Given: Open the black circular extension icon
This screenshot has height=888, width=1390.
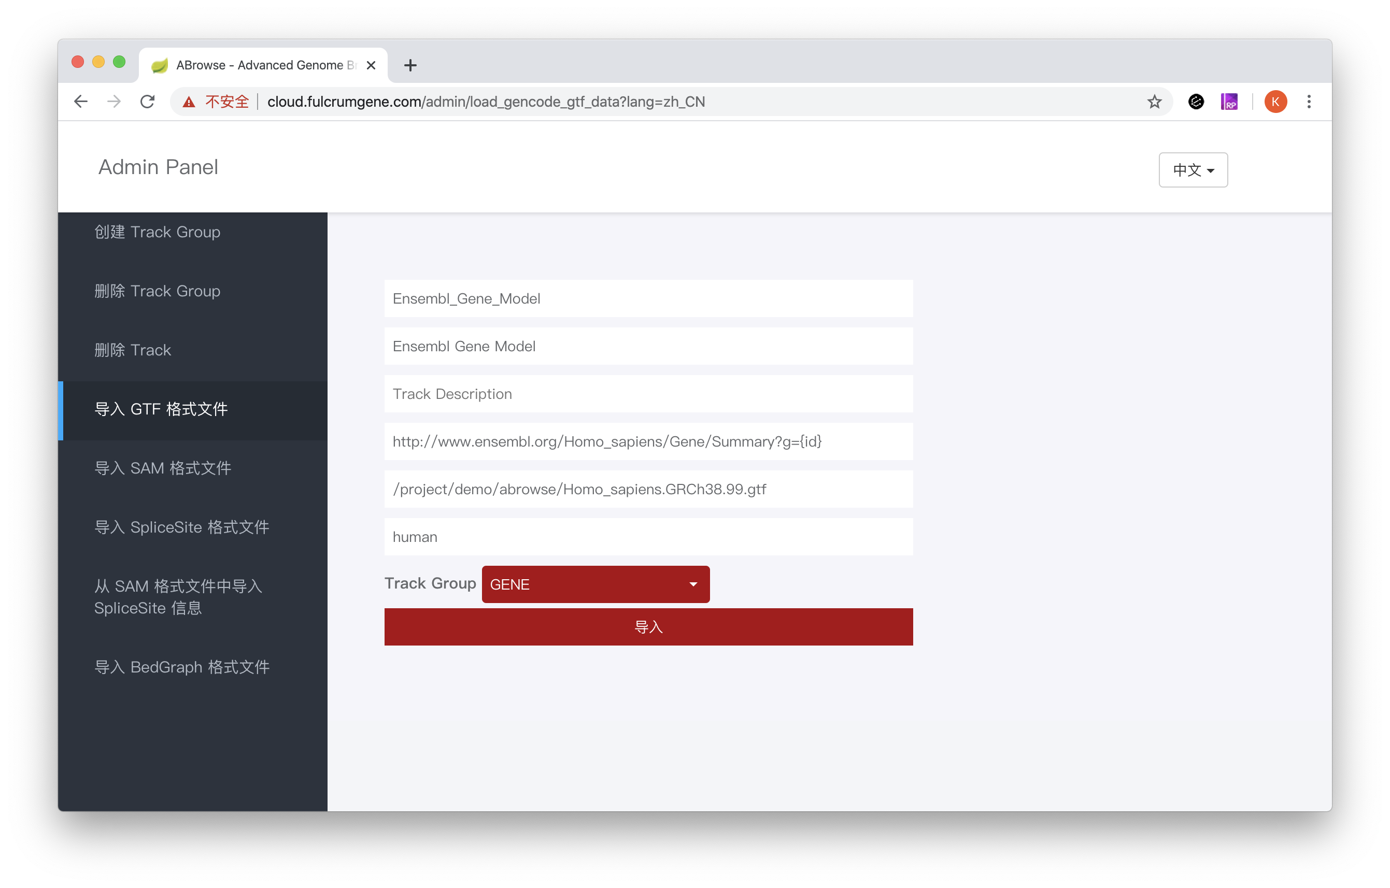Looking at the screenshot, I should point(1196,102).
